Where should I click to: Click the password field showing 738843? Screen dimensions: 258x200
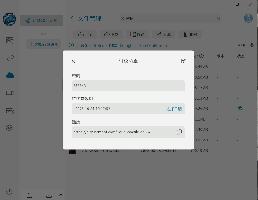128,86
